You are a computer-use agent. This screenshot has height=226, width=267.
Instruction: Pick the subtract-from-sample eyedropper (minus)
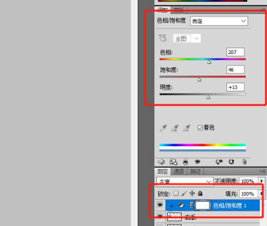(x=187, y=128)
